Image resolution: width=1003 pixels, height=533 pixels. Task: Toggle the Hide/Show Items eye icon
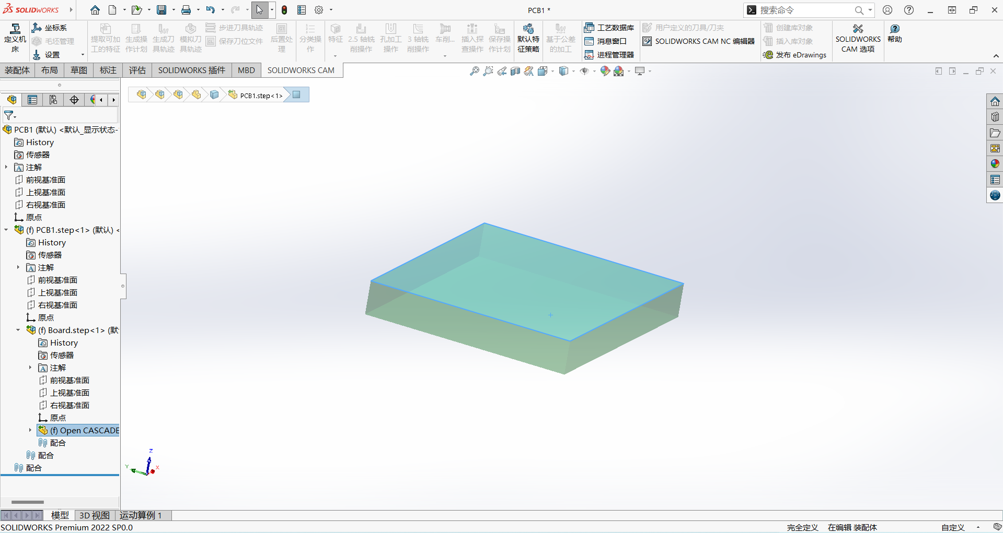click(584, 71)
